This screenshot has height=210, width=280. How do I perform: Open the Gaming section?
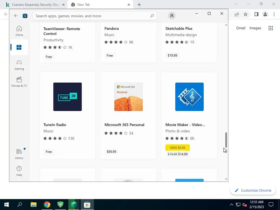[x=19, y=65]
